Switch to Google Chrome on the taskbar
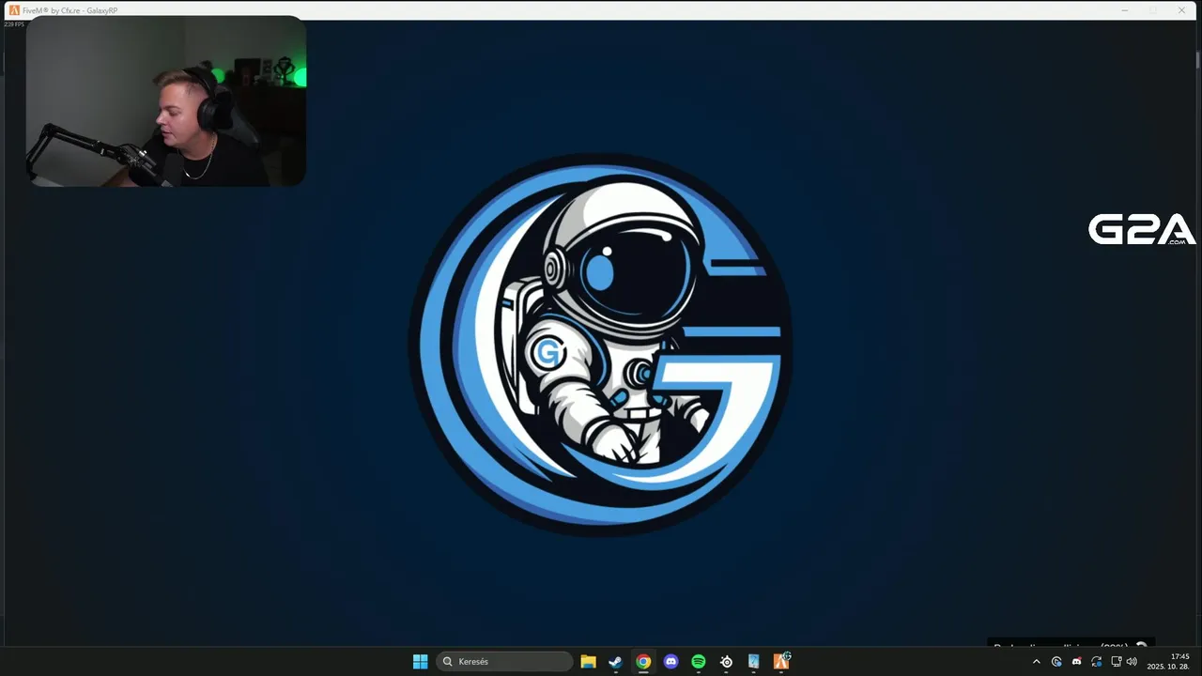 point(643,662)
